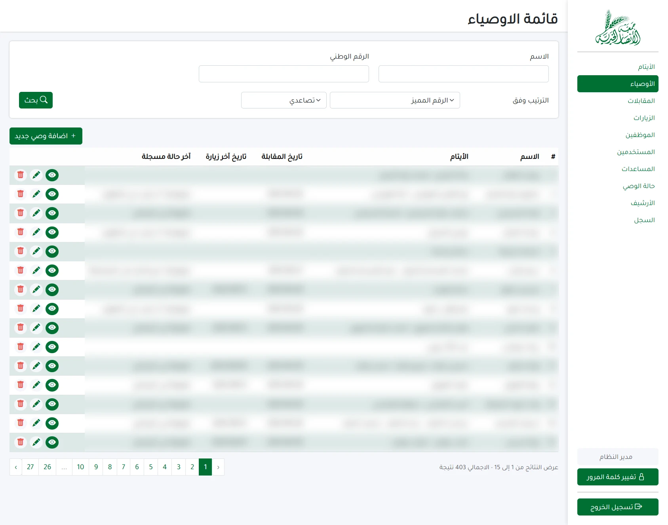Viewport: 668px width, 525px height.
Task: Click trash icon in the fifth row
Action: 21,251
